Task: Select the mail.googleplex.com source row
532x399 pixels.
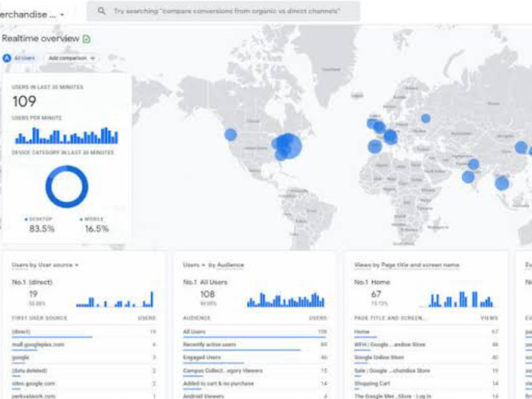Action: (x=84, y=345)
